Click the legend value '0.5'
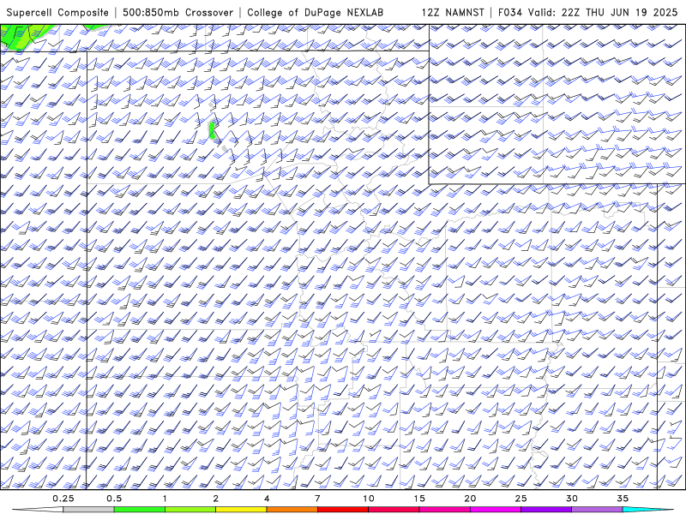686x514 pixels. [x=114, y=499]
